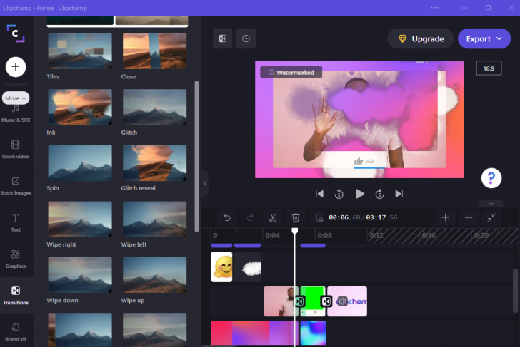Choose the Wipe down transition thumbnail

80,275
